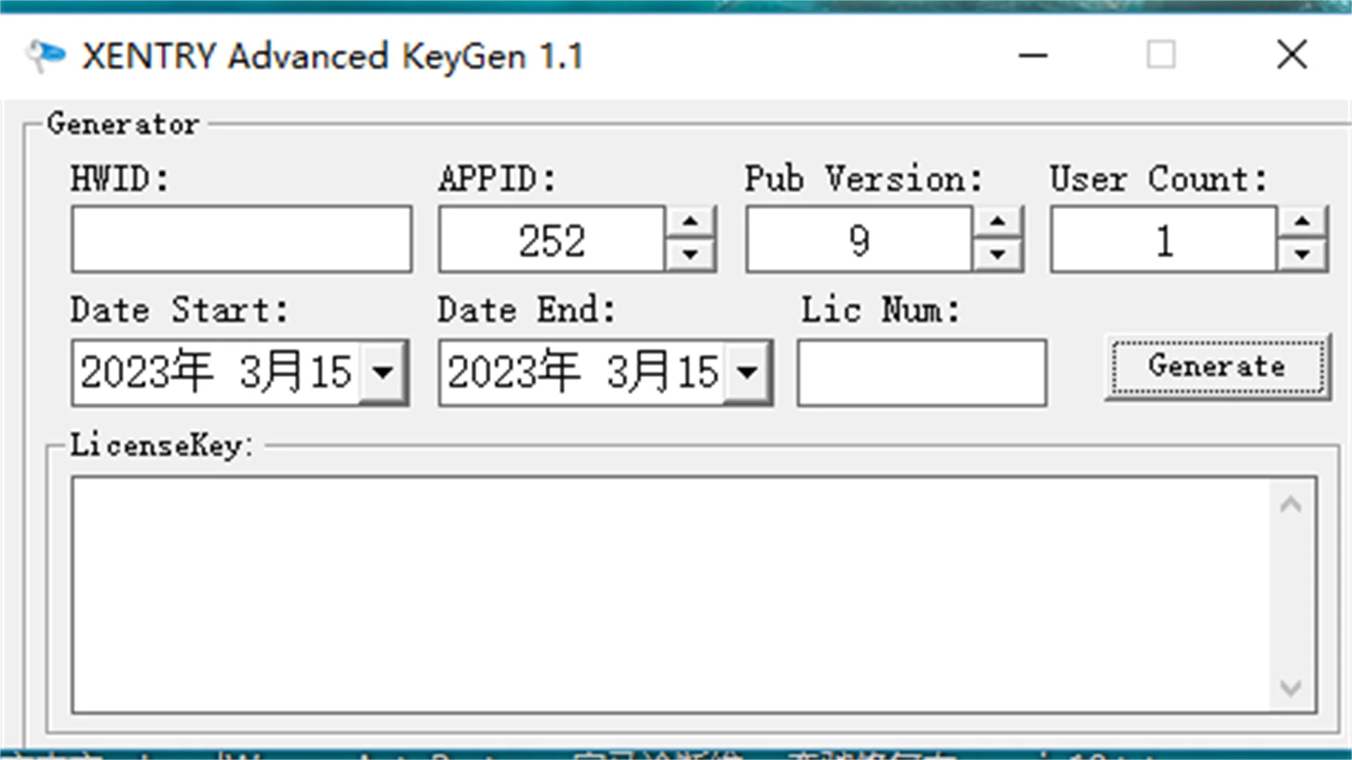Click the Generate button
The image size is (1352, 760).
(x=1218, y=366)
